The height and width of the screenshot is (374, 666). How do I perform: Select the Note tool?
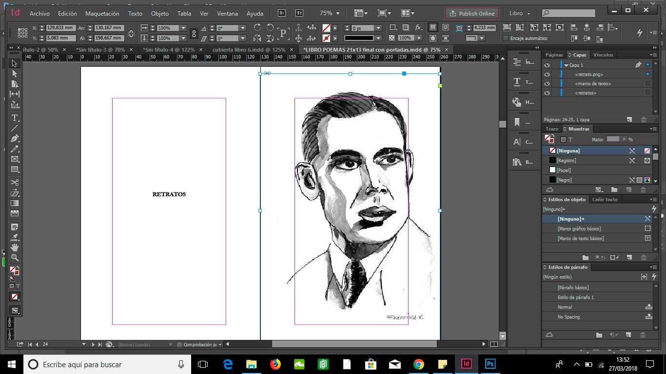click(15, 227)
